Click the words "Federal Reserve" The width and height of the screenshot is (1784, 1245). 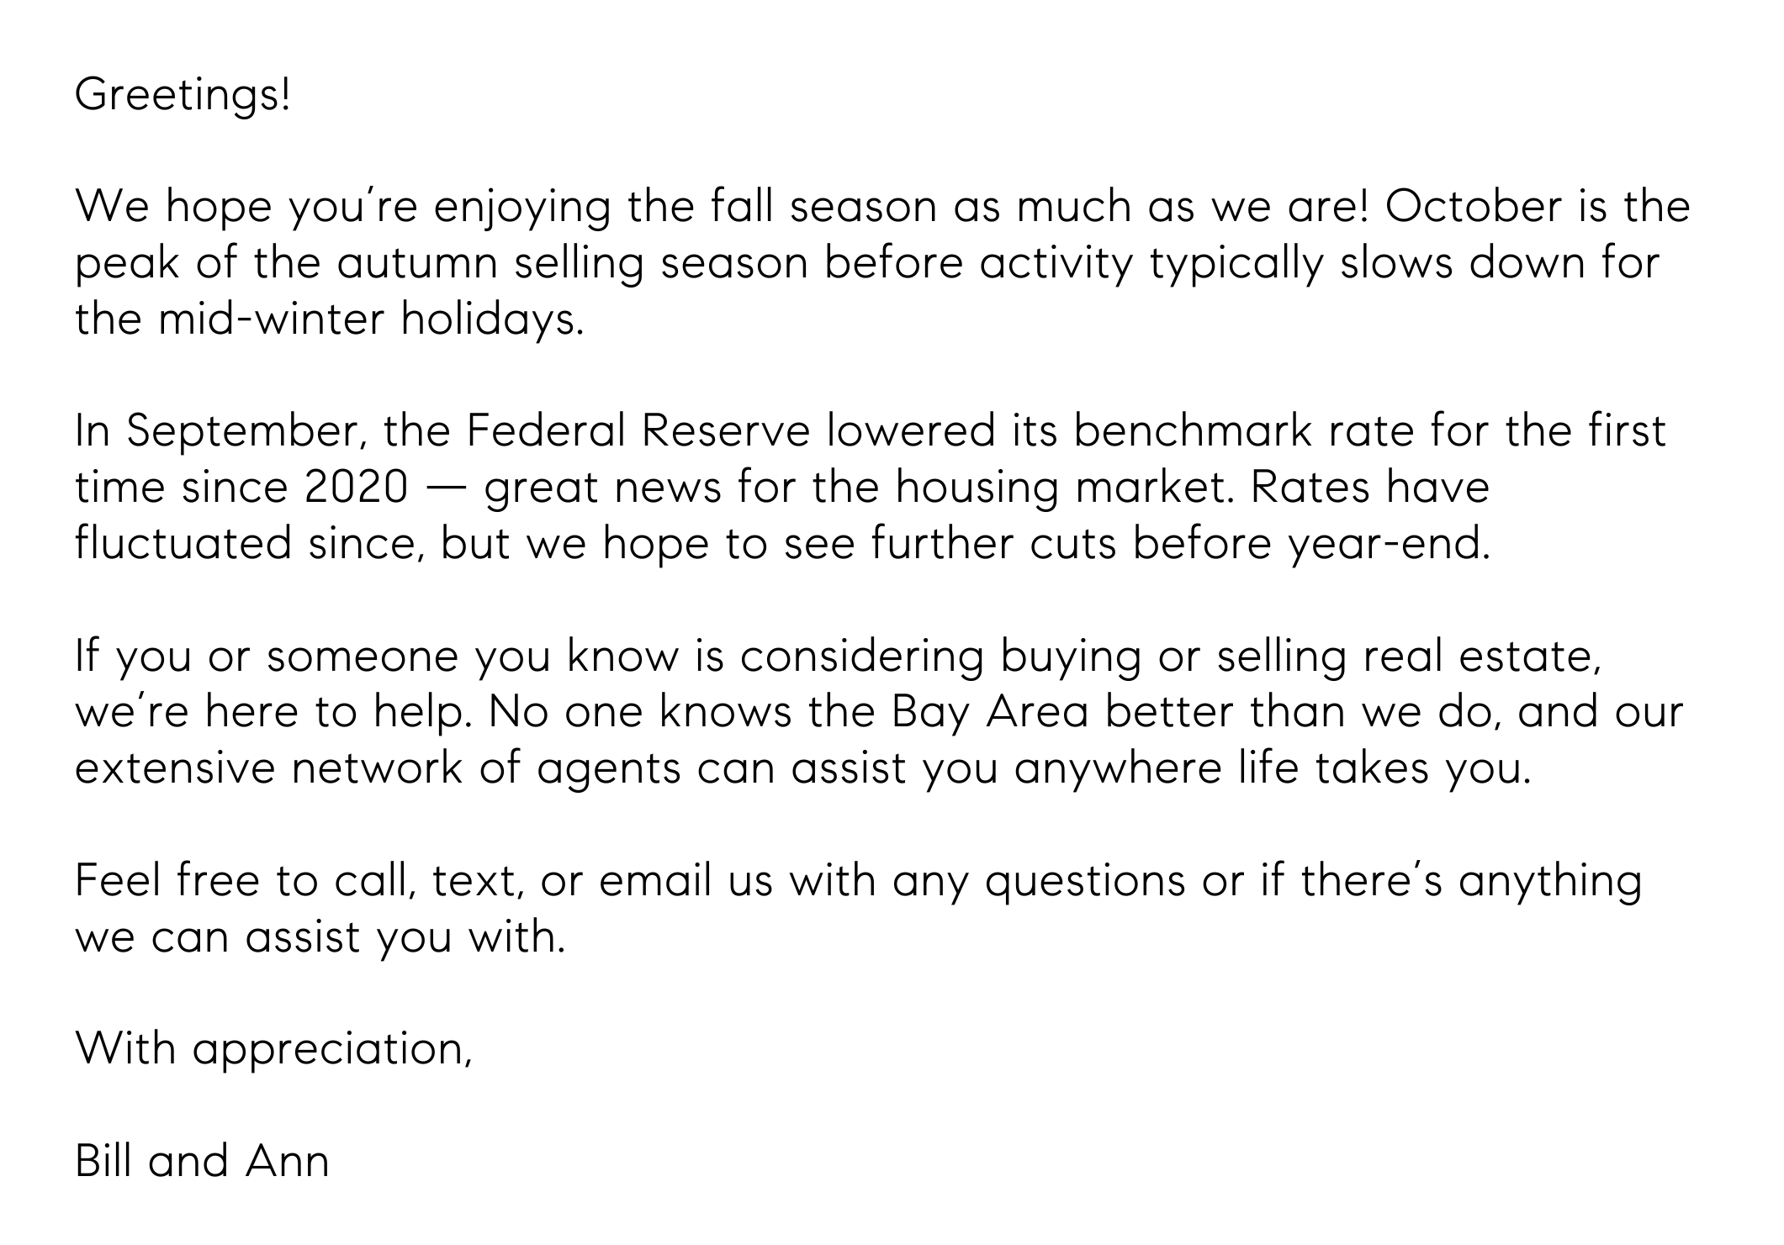coord(638,432)
